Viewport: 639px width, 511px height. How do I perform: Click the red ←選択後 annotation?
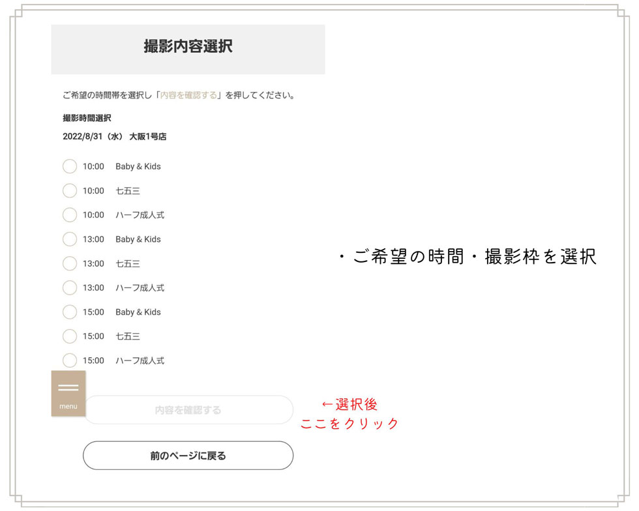tap(349, 404)
